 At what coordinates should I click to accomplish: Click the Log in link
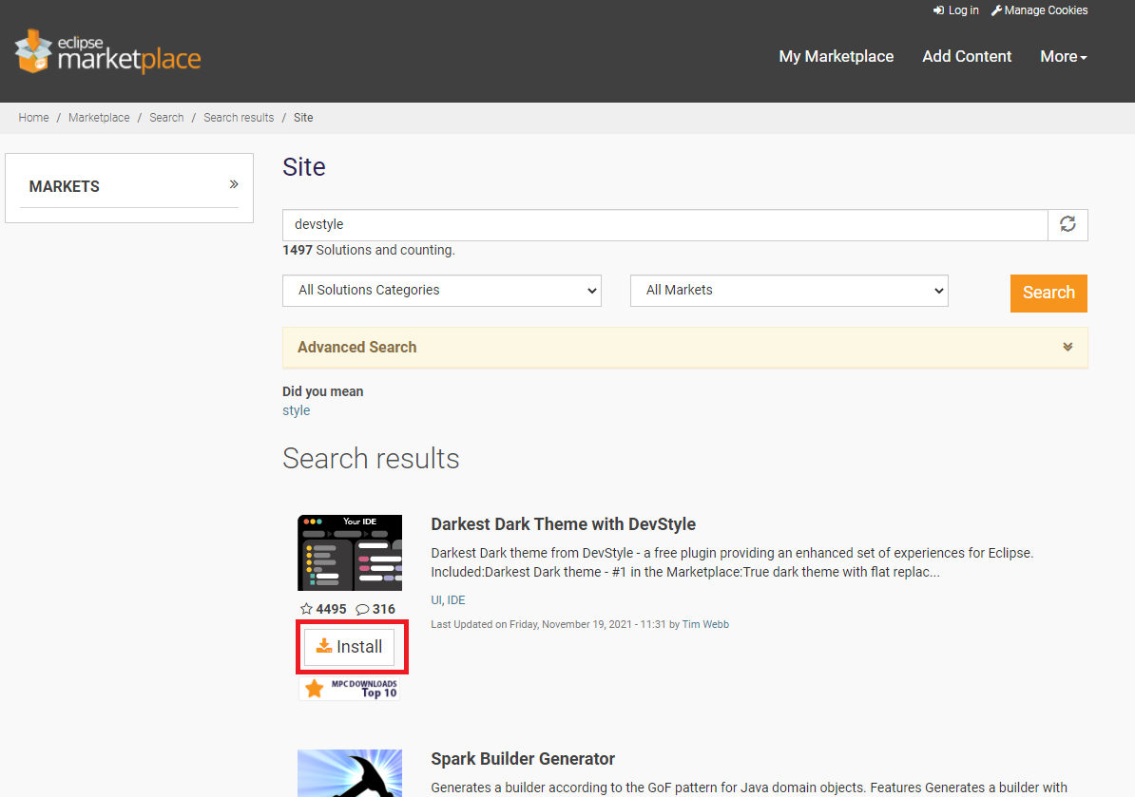955,10
